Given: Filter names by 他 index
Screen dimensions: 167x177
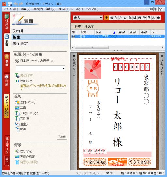Looking at the screenshot, I should pos(159,18).
